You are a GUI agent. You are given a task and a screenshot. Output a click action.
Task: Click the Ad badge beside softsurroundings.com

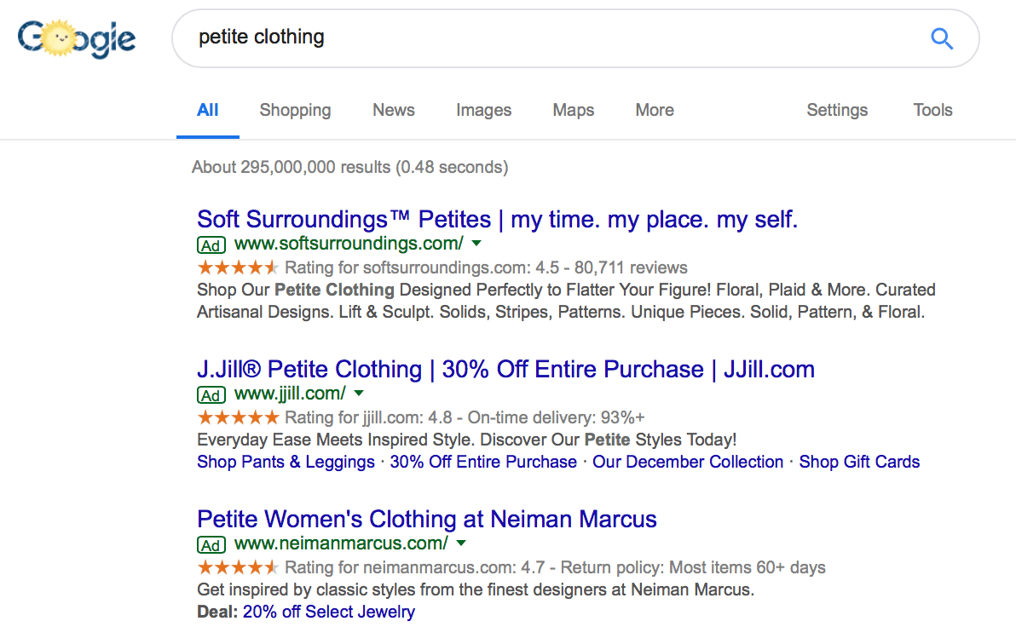(x=211, y=244)
